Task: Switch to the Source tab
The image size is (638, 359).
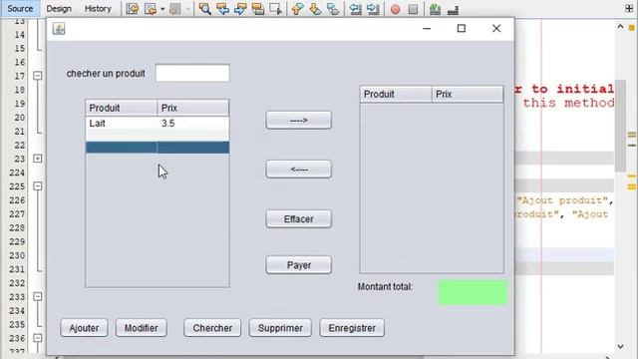Action: coord(20,9)
